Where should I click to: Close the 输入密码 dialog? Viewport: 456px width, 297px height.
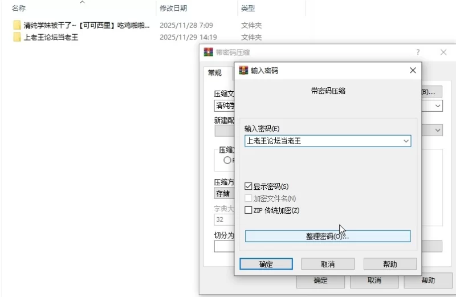click(413, 70)
